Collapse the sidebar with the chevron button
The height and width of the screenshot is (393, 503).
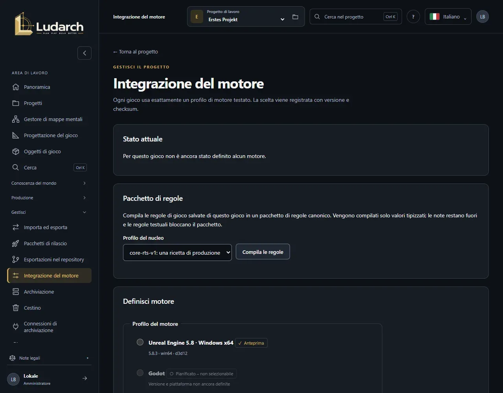(x=84, y=53)
